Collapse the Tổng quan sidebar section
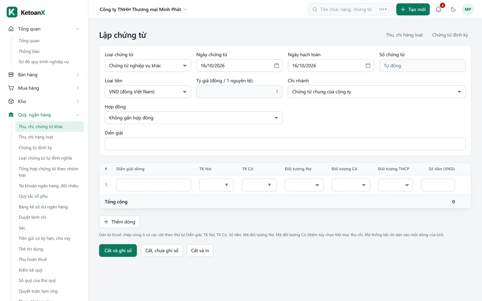Screen dimensions: 482x301 78,29
